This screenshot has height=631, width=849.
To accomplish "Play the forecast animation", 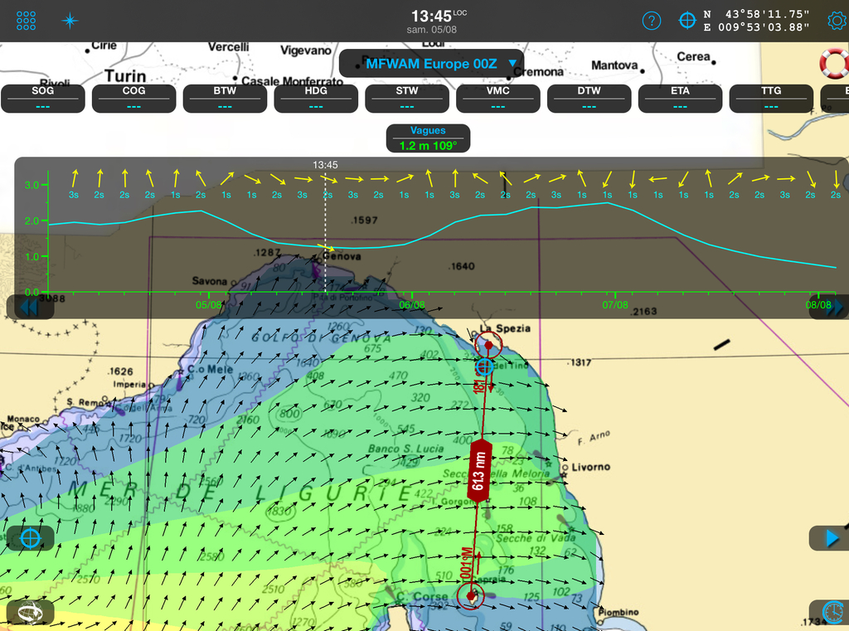I will [x=831, y=538].
